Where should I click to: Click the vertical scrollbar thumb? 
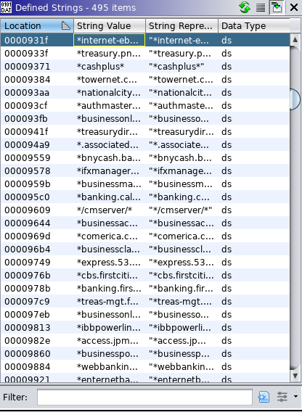coord(295,99)
